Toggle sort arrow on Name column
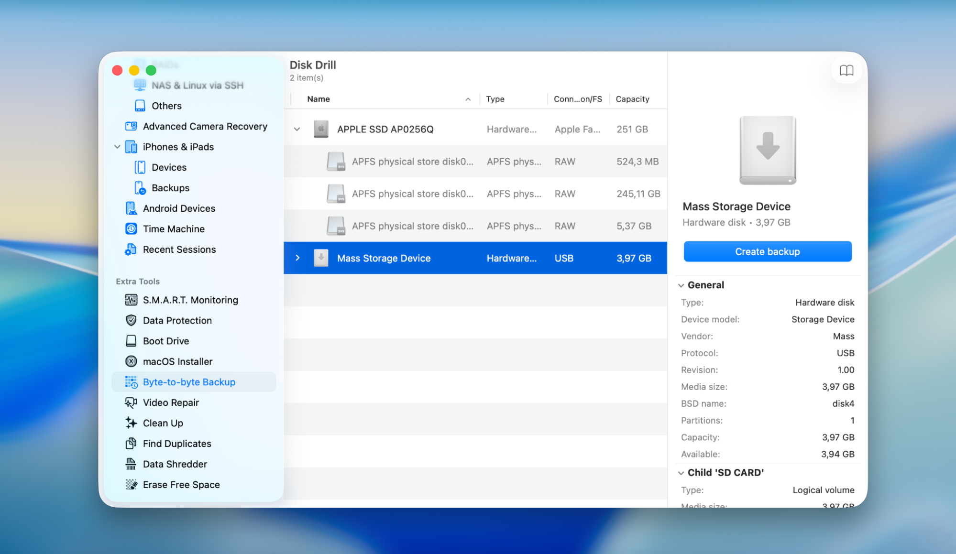956x554 pixels. (x=468, y=99)
